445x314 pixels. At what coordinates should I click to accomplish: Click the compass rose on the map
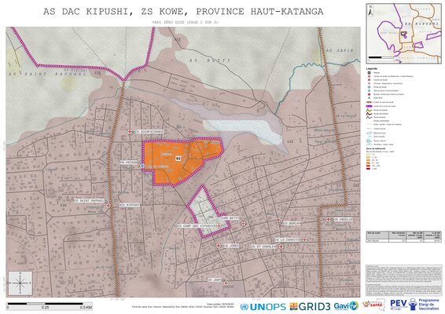pyautogui.click(x=20, y=283)
